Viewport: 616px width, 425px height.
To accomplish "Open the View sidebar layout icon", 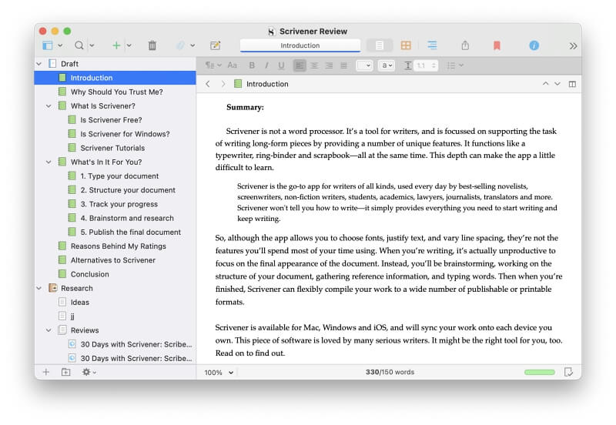I will click(x=48, y=45).
